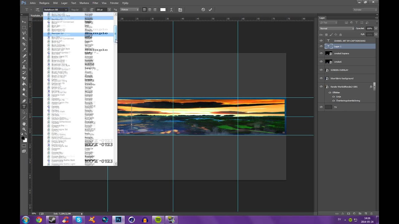Hide the smoke5 kopiera layer
This screenshot has height=224, width=399.
click(321, 53)
